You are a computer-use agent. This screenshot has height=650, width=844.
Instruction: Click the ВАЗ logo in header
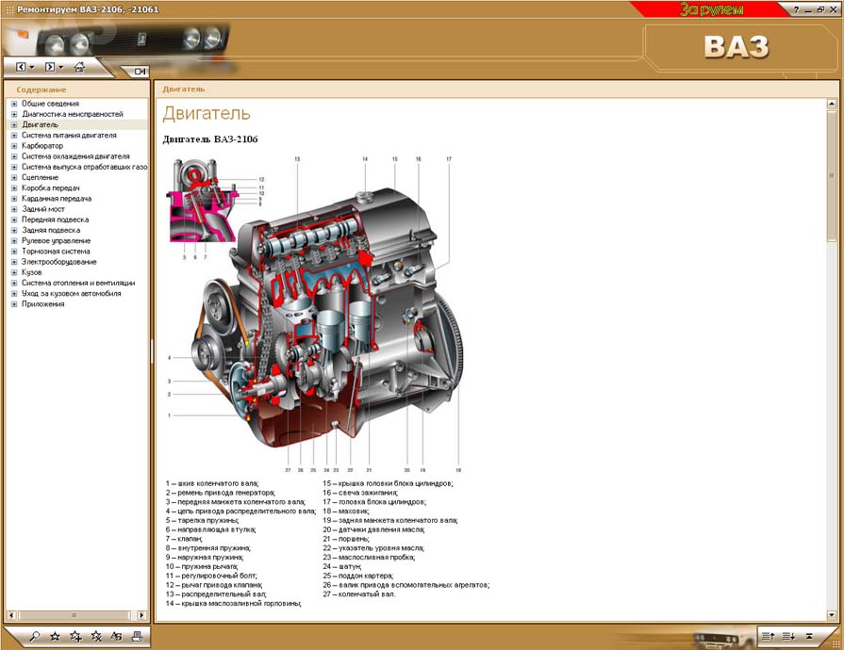(736, 47)
